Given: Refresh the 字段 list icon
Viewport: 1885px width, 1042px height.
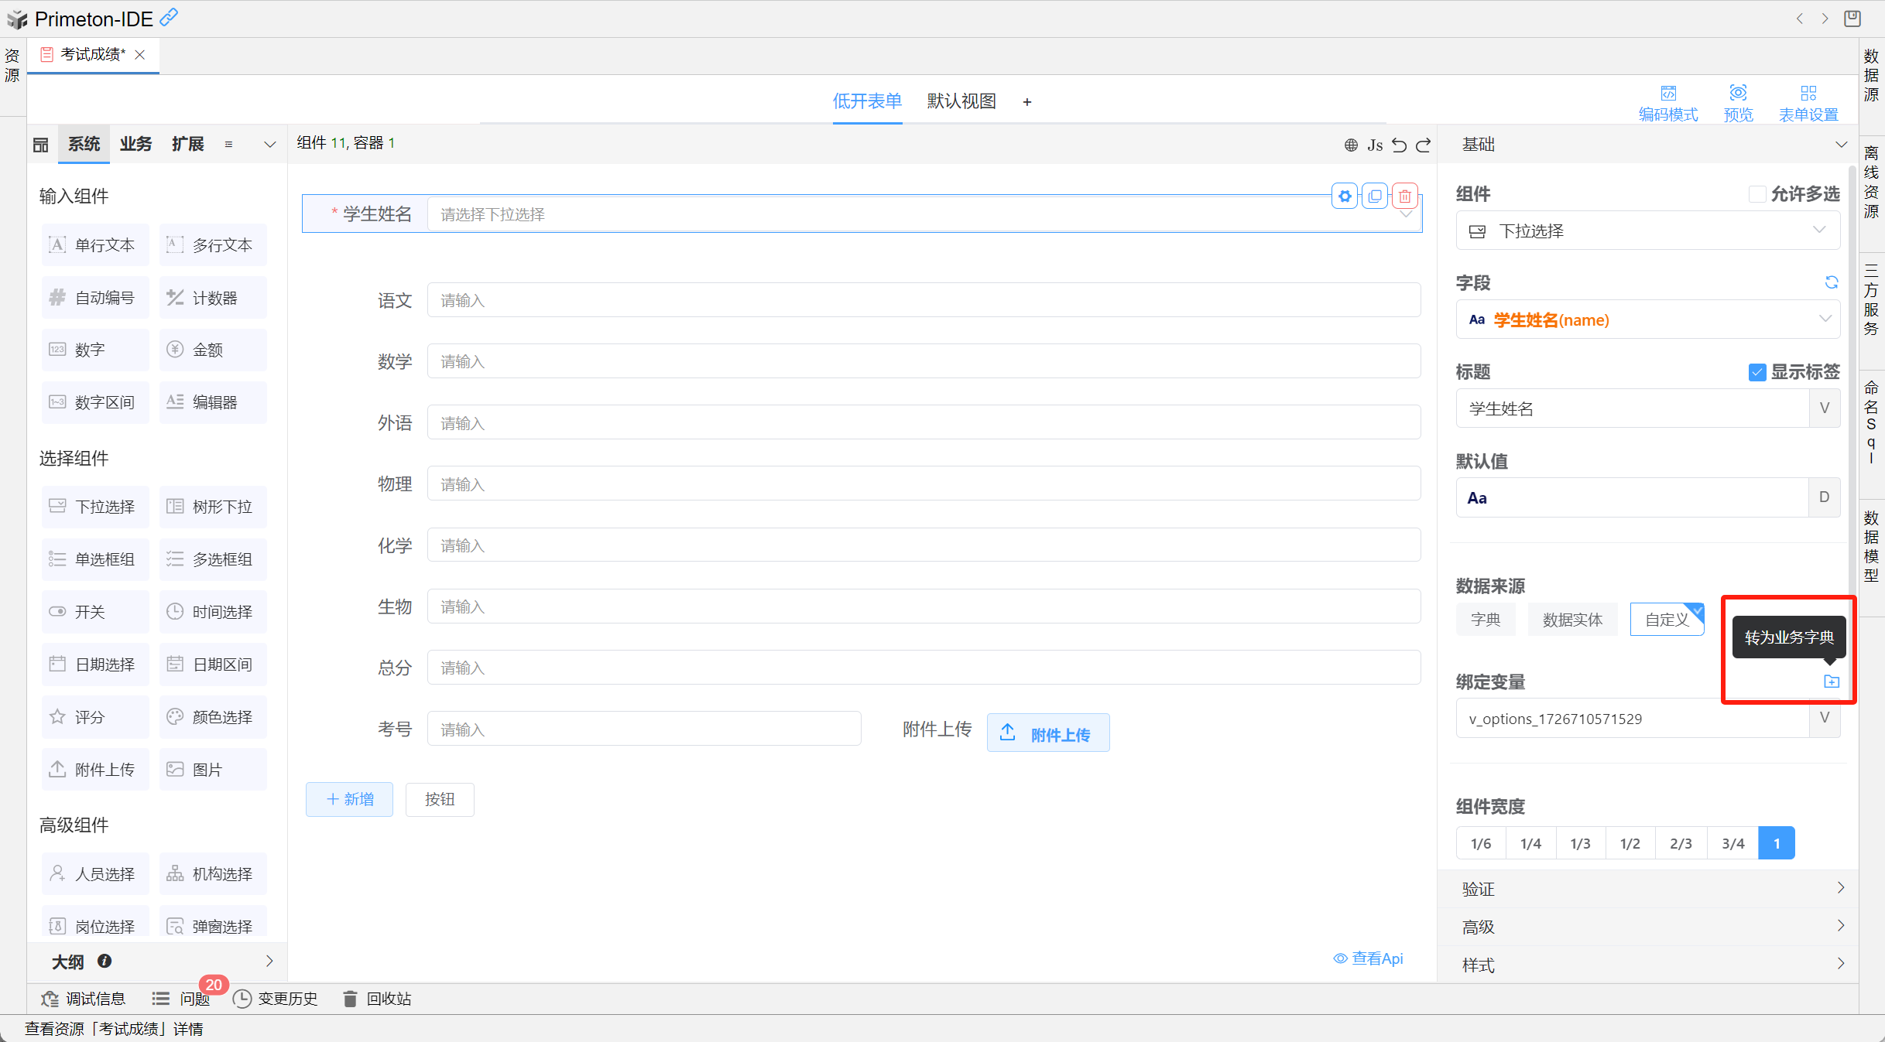Looking at the screenshot, I should pos(1831,282).
